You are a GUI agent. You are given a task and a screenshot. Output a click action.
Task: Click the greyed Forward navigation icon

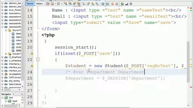[x=58, y=4]
